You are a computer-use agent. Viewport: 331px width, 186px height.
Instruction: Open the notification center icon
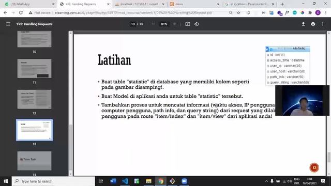click(323, 181)
